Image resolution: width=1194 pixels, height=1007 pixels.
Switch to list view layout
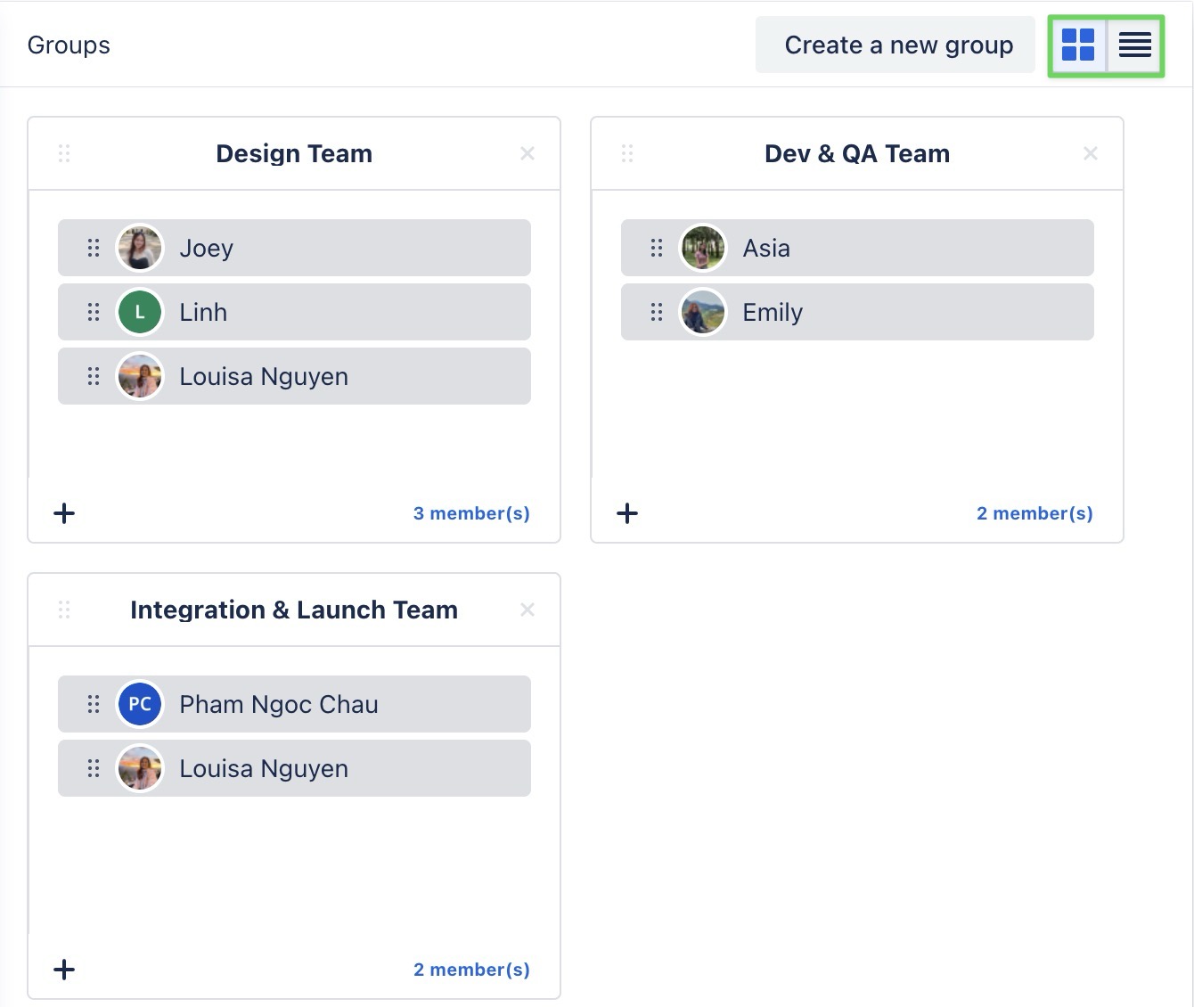tap(1134, 45)
